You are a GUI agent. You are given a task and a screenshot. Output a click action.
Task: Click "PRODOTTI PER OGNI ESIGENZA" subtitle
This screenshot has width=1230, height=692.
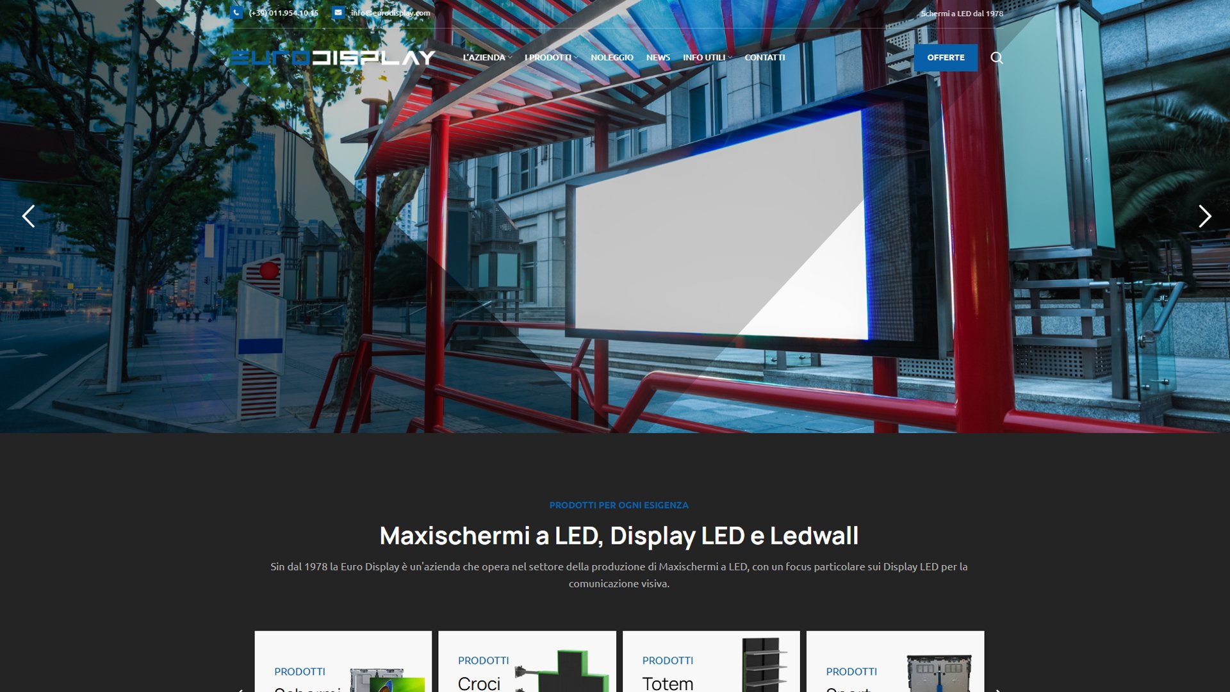click(619, 505)
